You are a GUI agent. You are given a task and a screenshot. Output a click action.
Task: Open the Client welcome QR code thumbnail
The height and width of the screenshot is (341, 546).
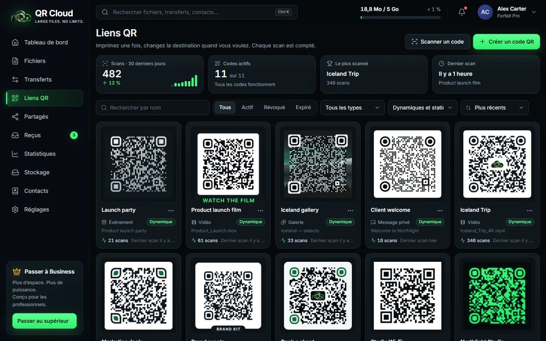click(408, 164)
